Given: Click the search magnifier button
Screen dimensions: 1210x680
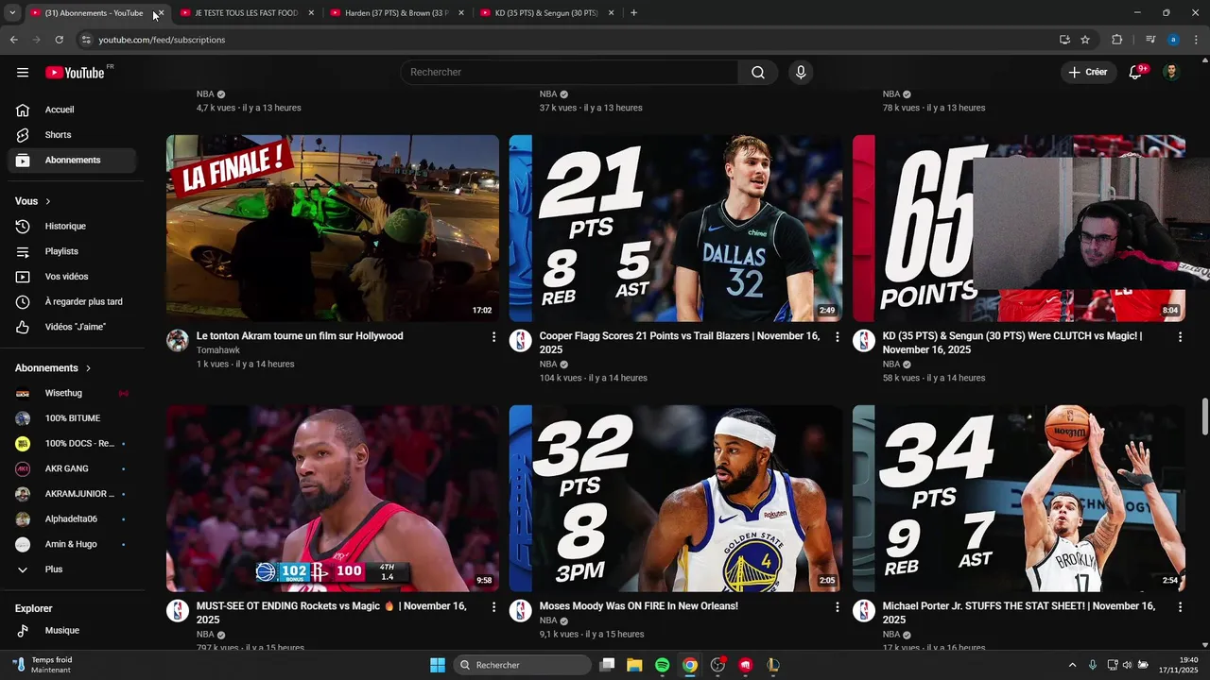Looking at the screenshot, I should point(758,73).
